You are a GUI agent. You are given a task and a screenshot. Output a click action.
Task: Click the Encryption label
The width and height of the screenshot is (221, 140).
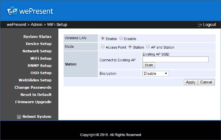(108, 73)
